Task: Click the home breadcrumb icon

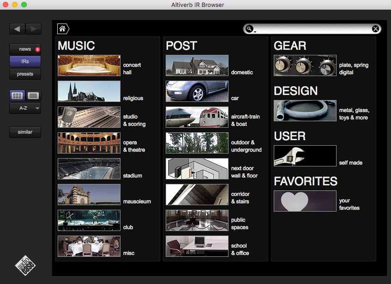Action: tap(63, 29)
